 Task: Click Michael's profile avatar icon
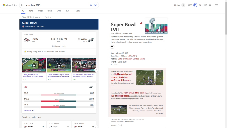[x=183, y=5]
